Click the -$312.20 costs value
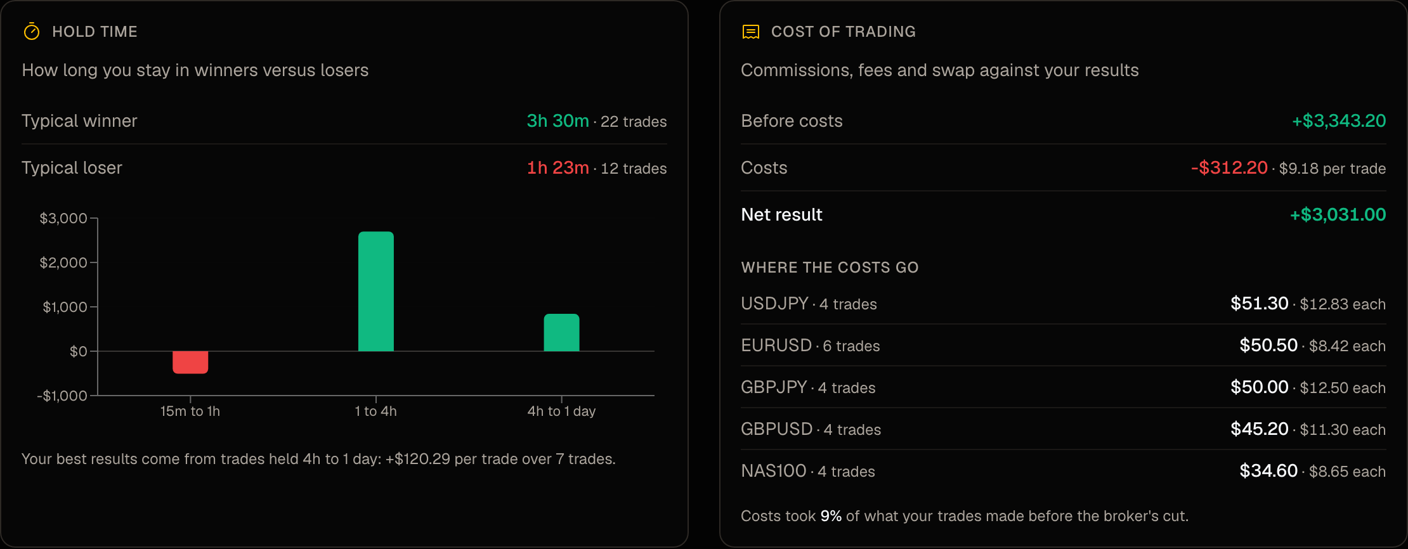This screenshot has height=549, width=1408. (x=1229, y=167)
